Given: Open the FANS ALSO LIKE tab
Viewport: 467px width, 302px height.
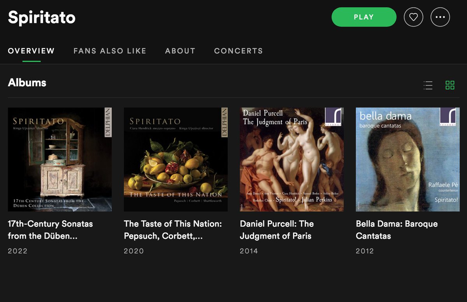Looking at the screenshot, I should tap(110, 51).
